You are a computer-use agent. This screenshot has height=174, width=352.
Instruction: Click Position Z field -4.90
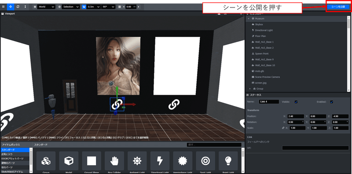click(340, 116)
